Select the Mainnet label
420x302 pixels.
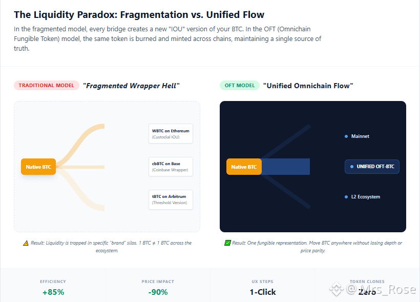click(x=360, y=136)
